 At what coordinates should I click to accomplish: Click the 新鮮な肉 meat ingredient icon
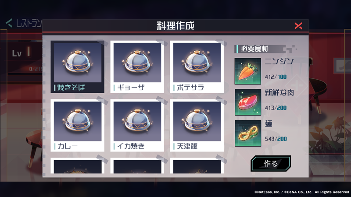pos(248,102)
